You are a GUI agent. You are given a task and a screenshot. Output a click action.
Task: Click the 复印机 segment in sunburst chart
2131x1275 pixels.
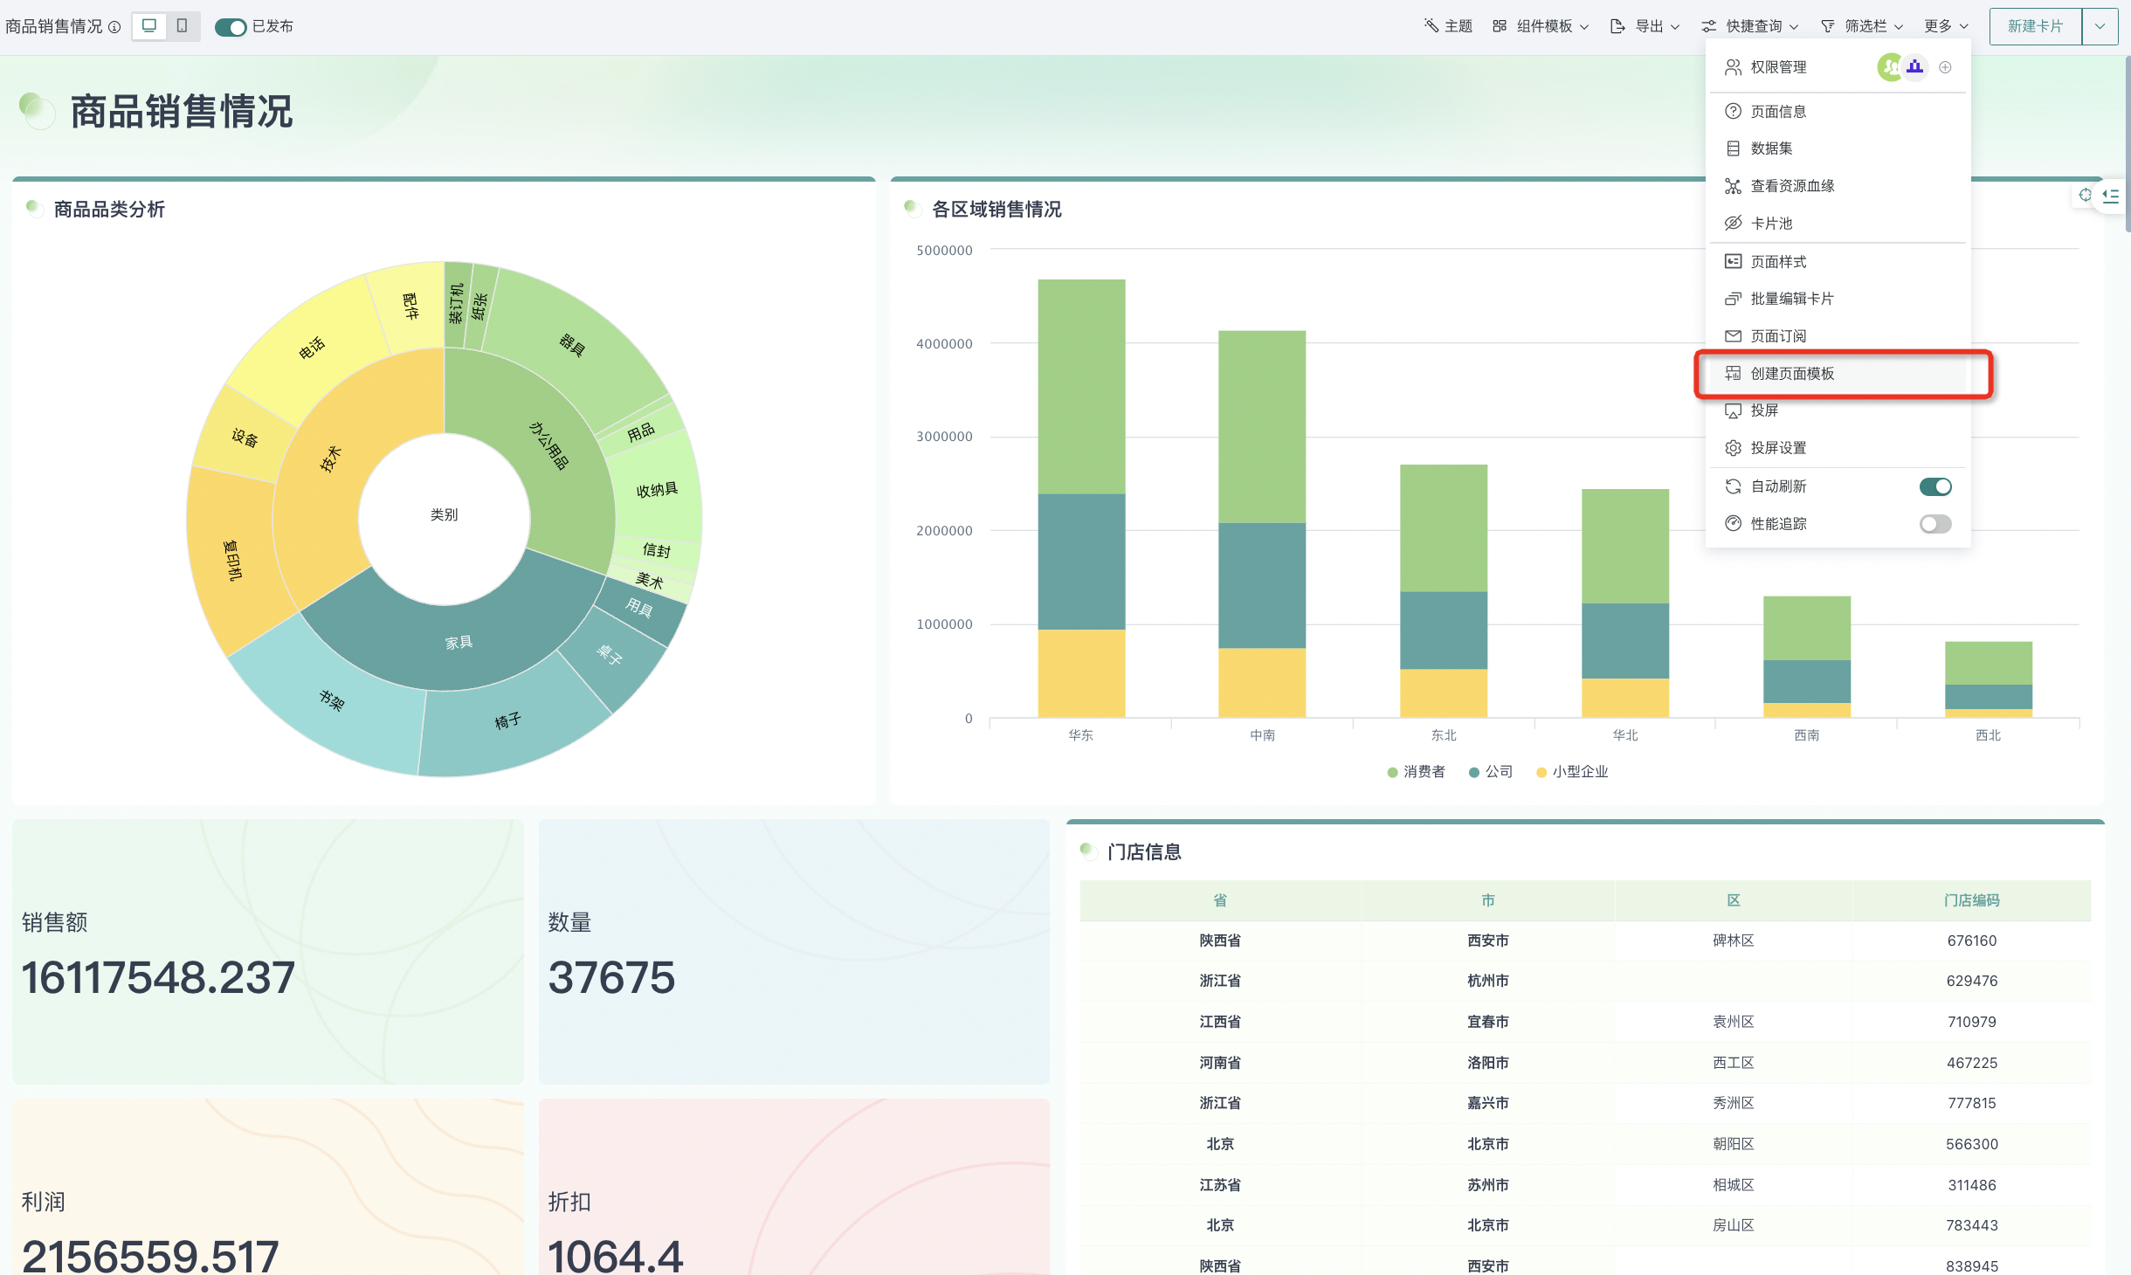[232, 561]
